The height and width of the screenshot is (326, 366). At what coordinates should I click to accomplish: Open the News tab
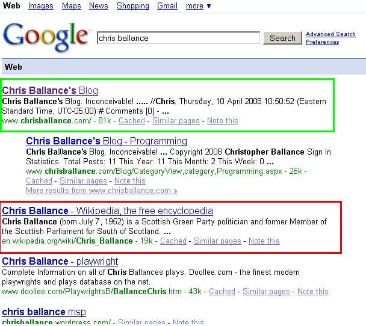tap(99, 6)
